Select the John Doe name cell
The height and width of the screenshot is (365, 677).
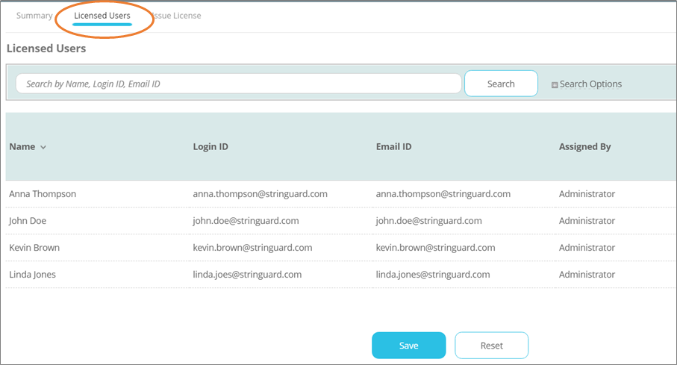tap(30, 221)
